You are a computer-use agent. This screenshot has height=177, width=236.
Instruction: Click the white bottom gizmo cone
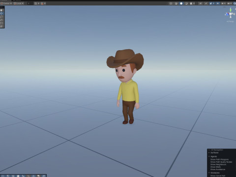pyautogui.click(x=231, y=17)
